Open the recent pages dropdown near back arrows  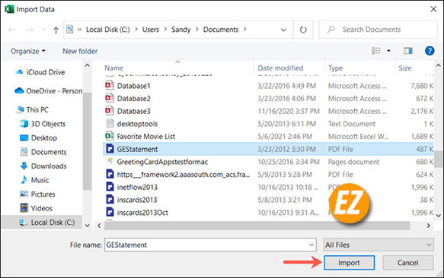coord(43,30)
